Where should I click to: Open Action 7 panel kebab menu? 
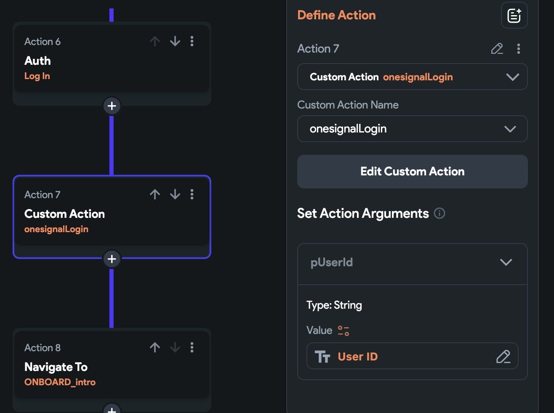point(519,49)
